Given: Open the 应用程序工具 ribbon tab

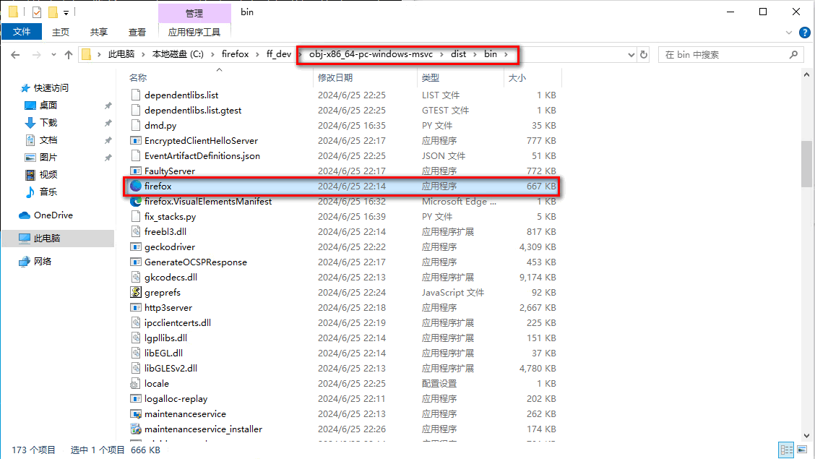Looking at the screenshot, I should 194,33.
